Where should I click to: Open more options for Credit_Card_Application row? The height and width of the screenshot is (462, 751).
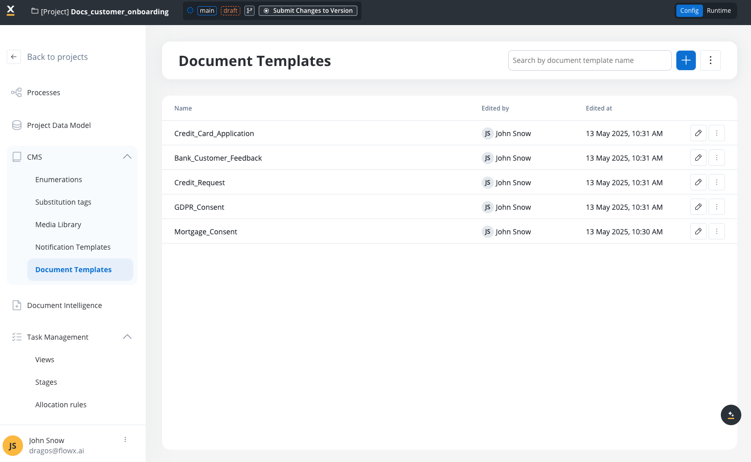pos(717,133)
